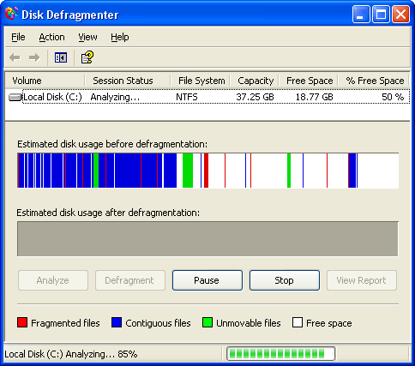Open the Action menu
Image resolution: width=415 pixels, height=366 pixels.
[51, 37]
